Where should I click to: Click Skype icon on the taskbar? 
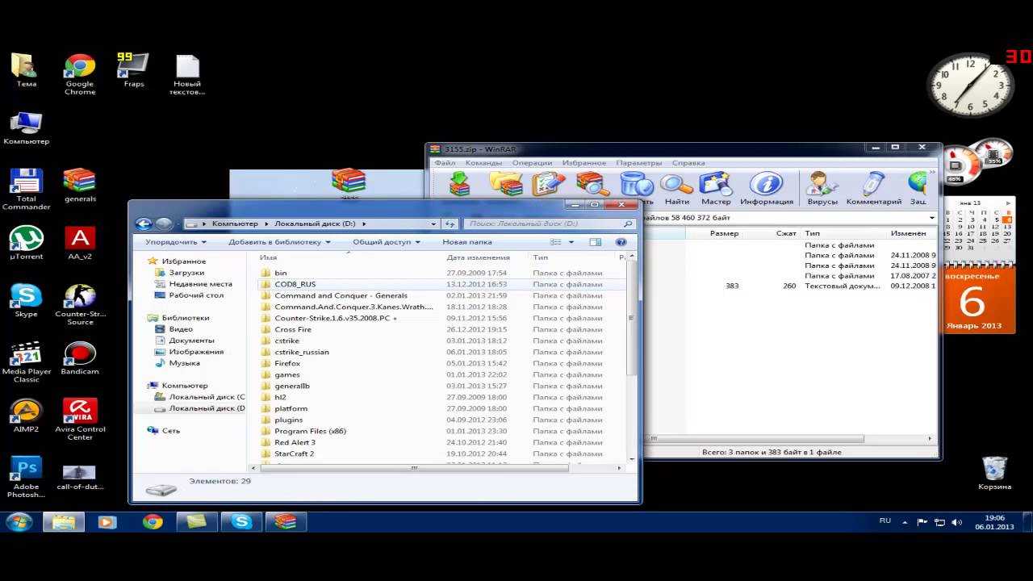[241, 522]
